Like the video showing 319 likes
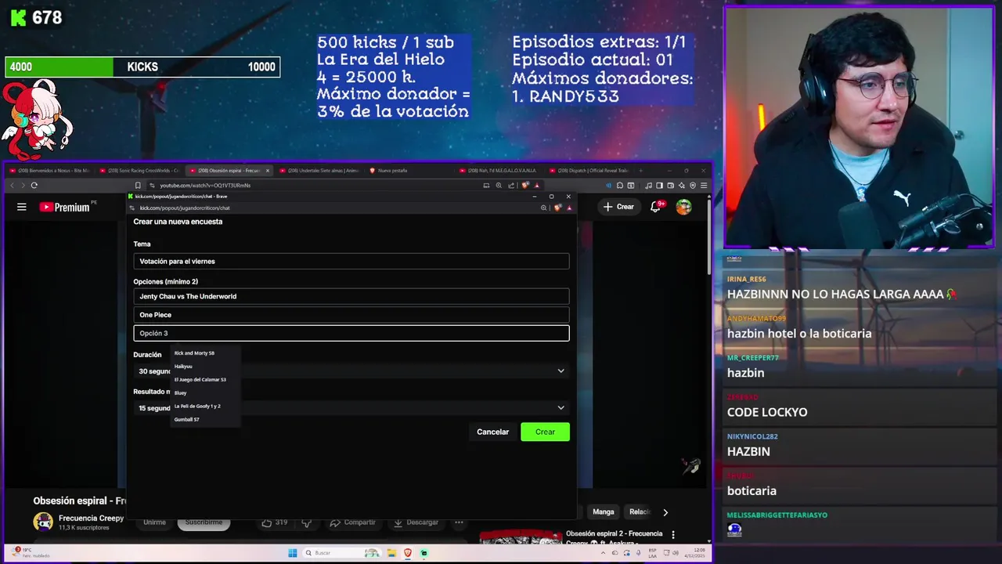1002x564 pixels. point(275,522)
